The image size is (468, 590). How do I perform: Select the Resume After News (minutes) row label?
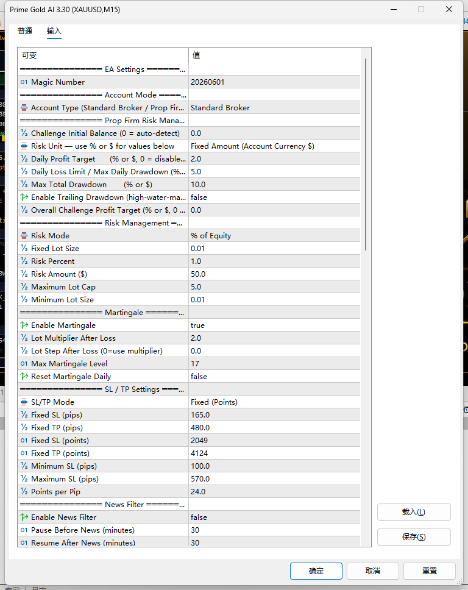click(x=83, y=542)
